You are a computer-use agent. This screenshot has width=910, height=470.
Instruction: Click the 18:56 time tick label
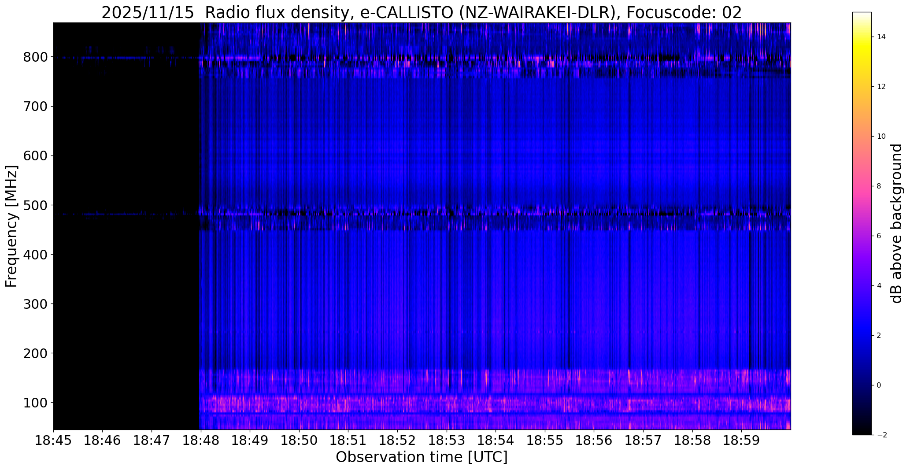tap(594, 441)
